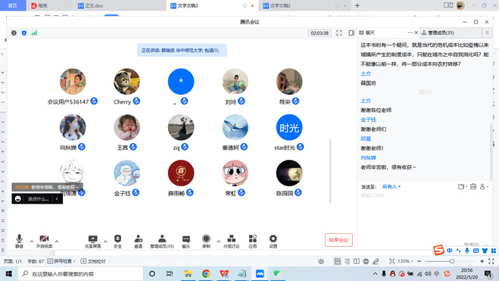
Task: Toggle microphone mute (静音) button
Action: click(19, 242)
